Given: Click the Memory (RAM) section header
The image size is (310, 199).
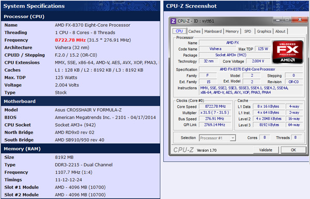Looking at the screenshot, I should point(80,148).
